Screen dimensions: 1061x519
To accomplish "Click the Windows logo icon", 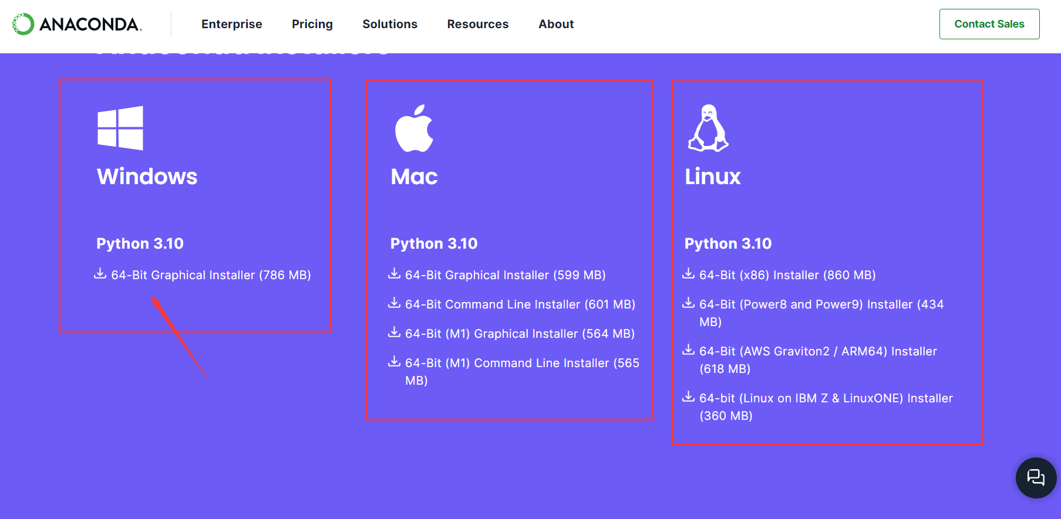I will [120, 128].
